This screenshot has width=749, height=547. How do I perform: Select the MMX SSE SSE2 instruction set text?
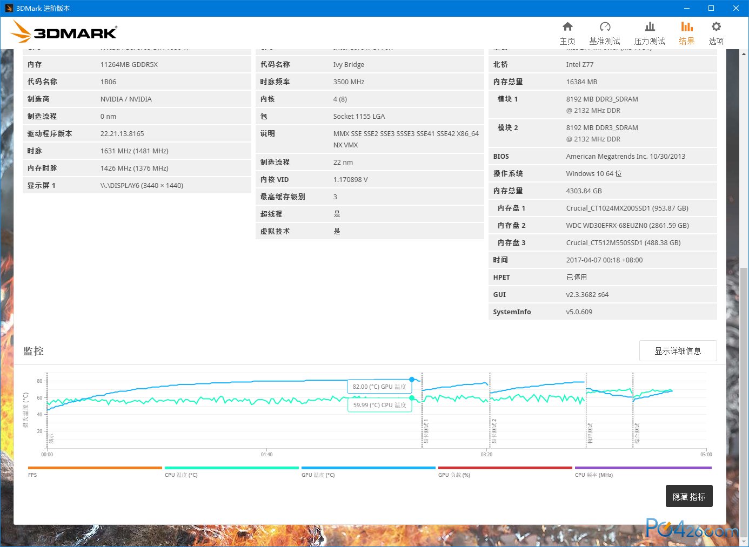(406, 139)
